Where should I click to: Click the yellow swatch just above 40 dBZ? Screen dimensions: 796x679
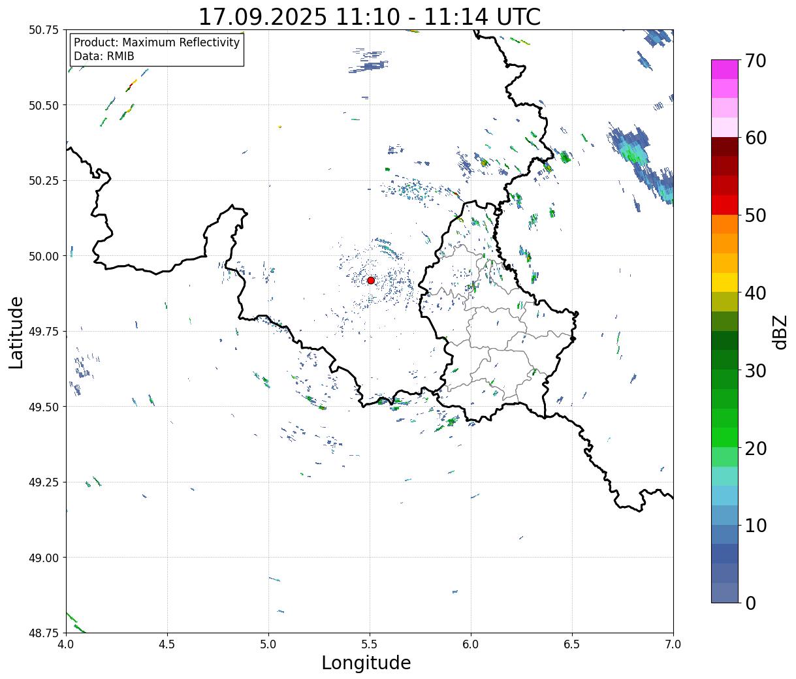tap(725, 282)
